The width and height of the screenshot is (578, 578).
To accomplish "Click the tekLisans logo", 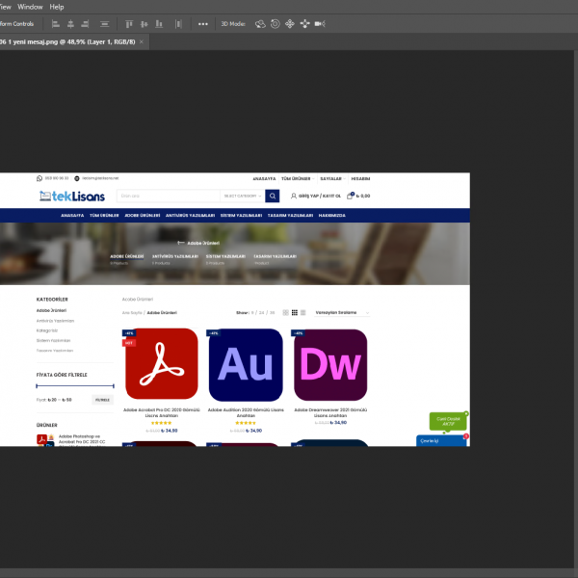I will click(x=72, y=196).
